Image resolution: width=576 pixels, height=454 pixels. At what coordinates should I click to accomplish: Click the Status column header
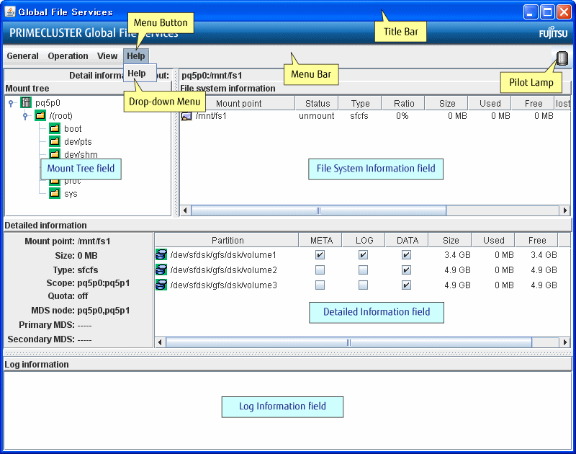click(318, 103)
